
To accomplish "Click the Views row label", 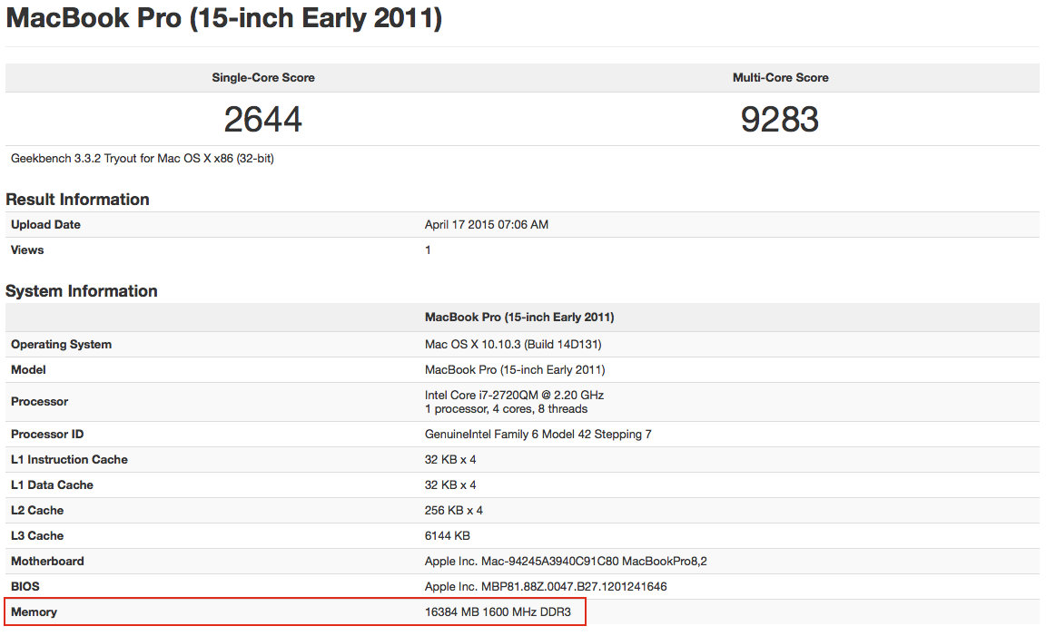I will point(27,250).
